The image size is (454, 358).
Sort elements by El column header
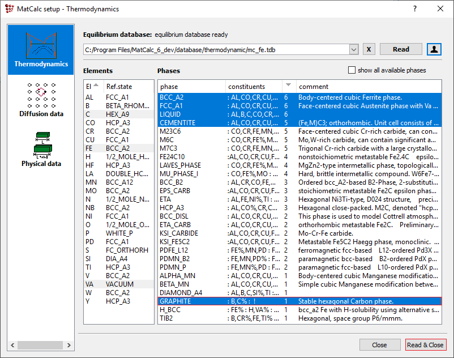[91, 86]
